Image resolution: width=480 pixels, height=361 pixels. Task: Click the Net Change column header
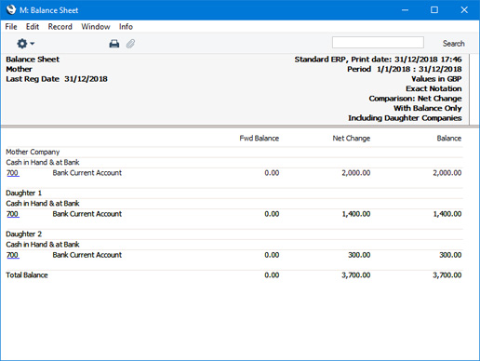pyautogui.click(x=352, y=139)
